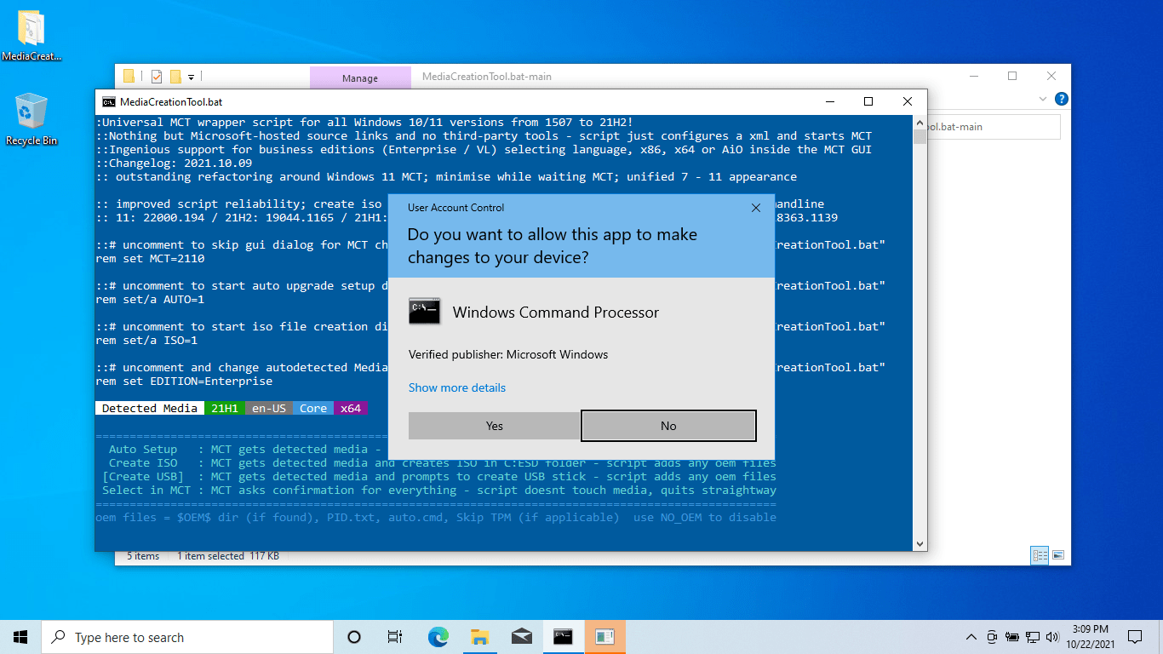The height and width of the screenshot is (654, 1163).
Task: Click console scrollbar up arrow
Action: (x=920, y=122)
